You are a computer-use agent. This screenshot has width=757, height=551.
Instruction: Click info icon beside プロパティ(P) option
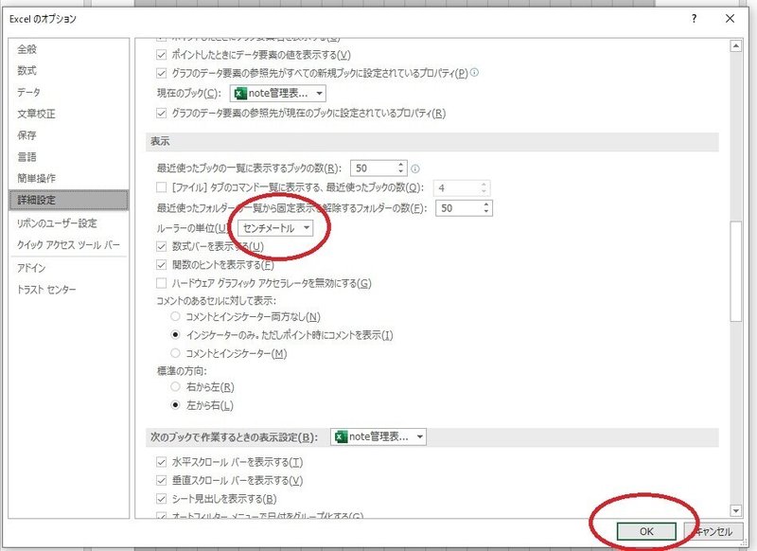point(475,73)
